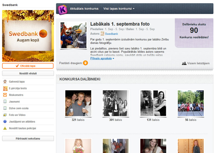This screenshot has height=153, width=215.
Task: Click Visiem lietotājiem visibility label
Action: pyautogui.click(x=198, y=63)
